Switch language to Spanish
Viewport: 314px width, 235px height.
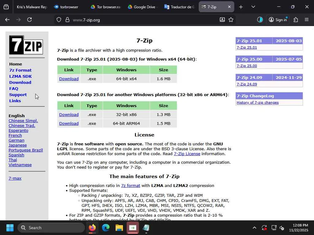(x=17, y=155)
